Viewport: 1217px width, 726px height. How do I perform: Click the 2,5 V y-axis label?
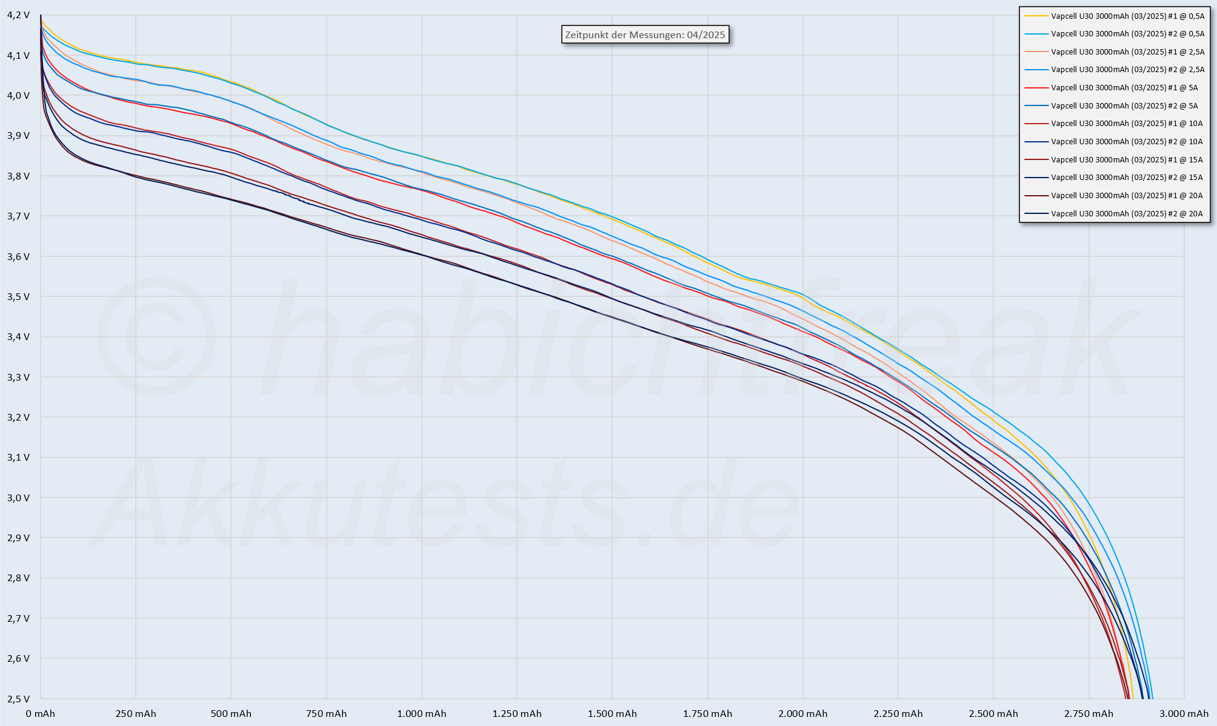click(x=18, y=699)
